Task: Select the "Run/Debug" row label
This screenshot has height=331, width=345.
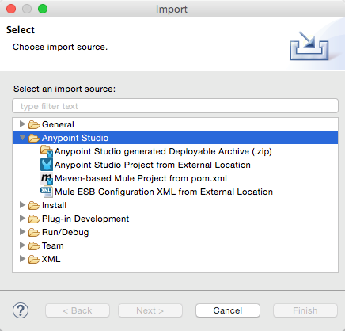Action: click(65, 232)
